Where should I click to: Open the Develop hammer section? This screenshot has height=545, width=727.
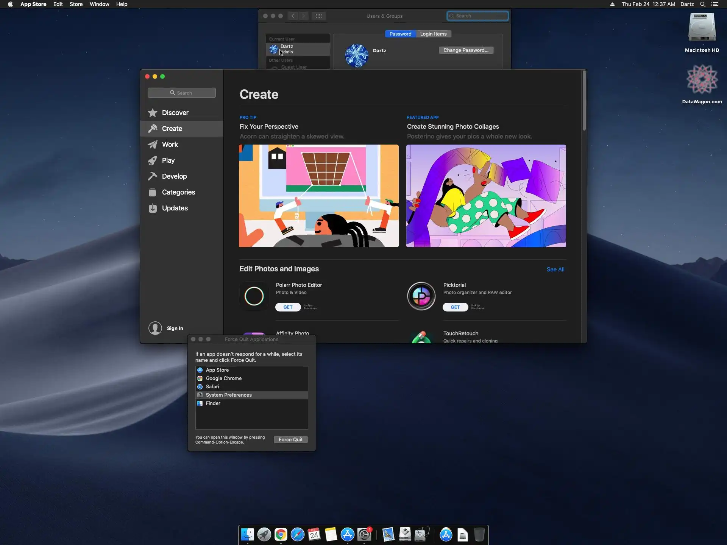(x=153, y=176)
